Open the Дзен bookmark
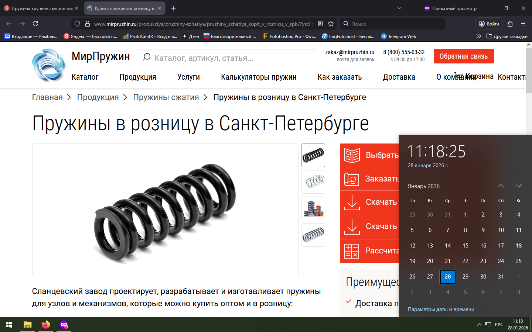Image resolution: width=532 pixels, height=332 pixels. (x=191, y=36)
